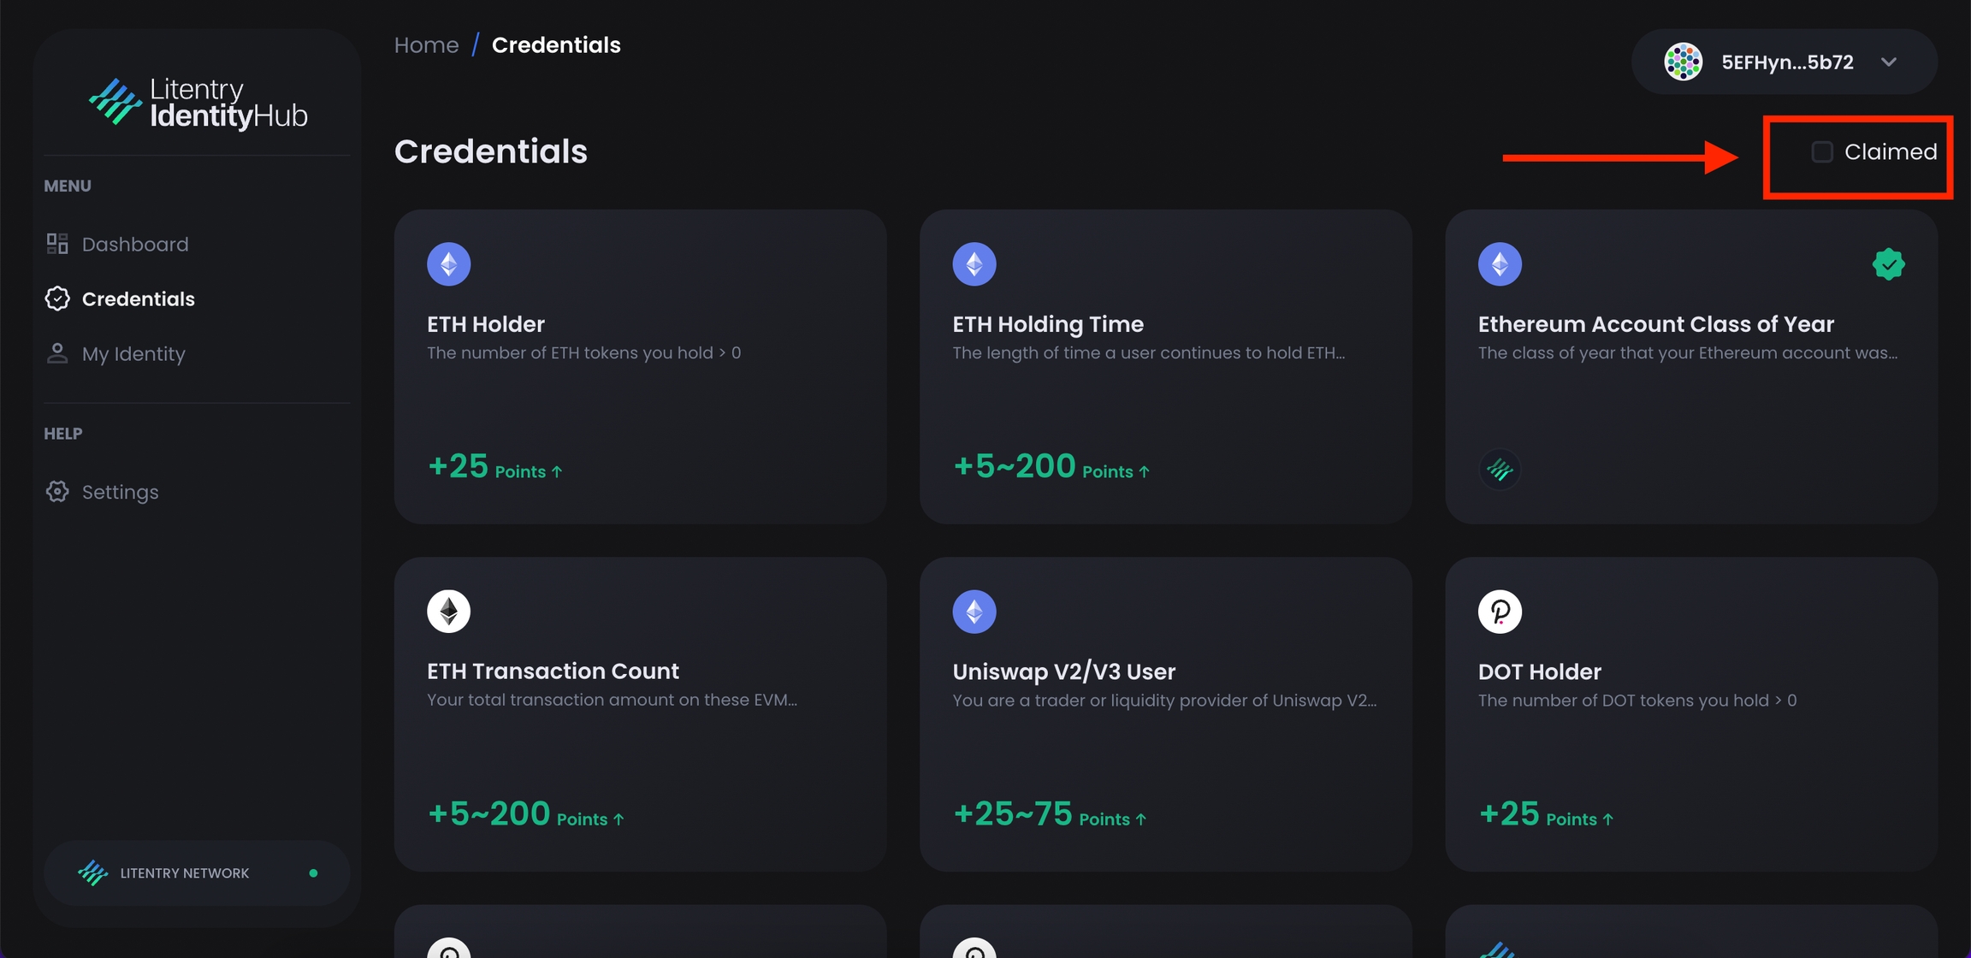Enable the Claimed filter checkbox
This screenshot has height=958, width=1971.
pos(1822,152)
